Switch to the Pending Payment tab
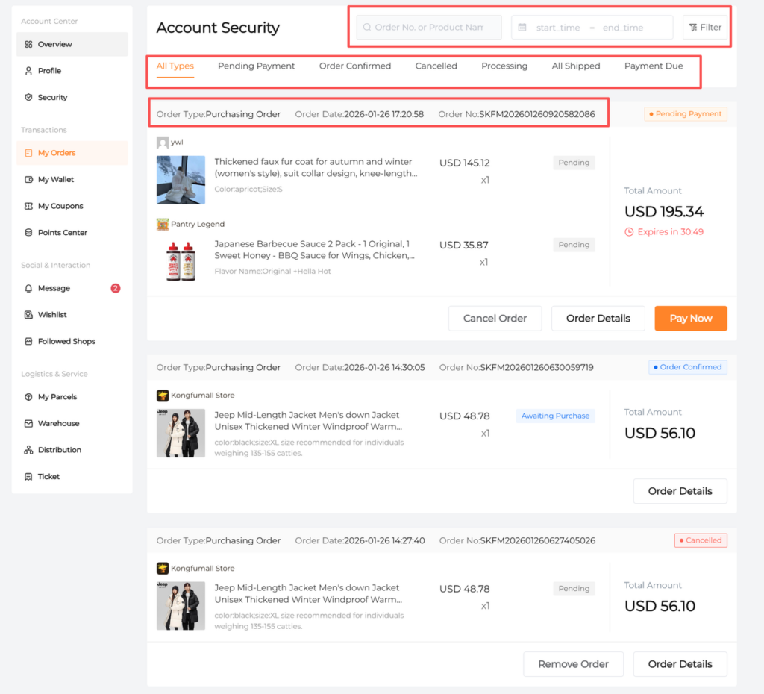The image size is (764, 694). click(256, 66)
